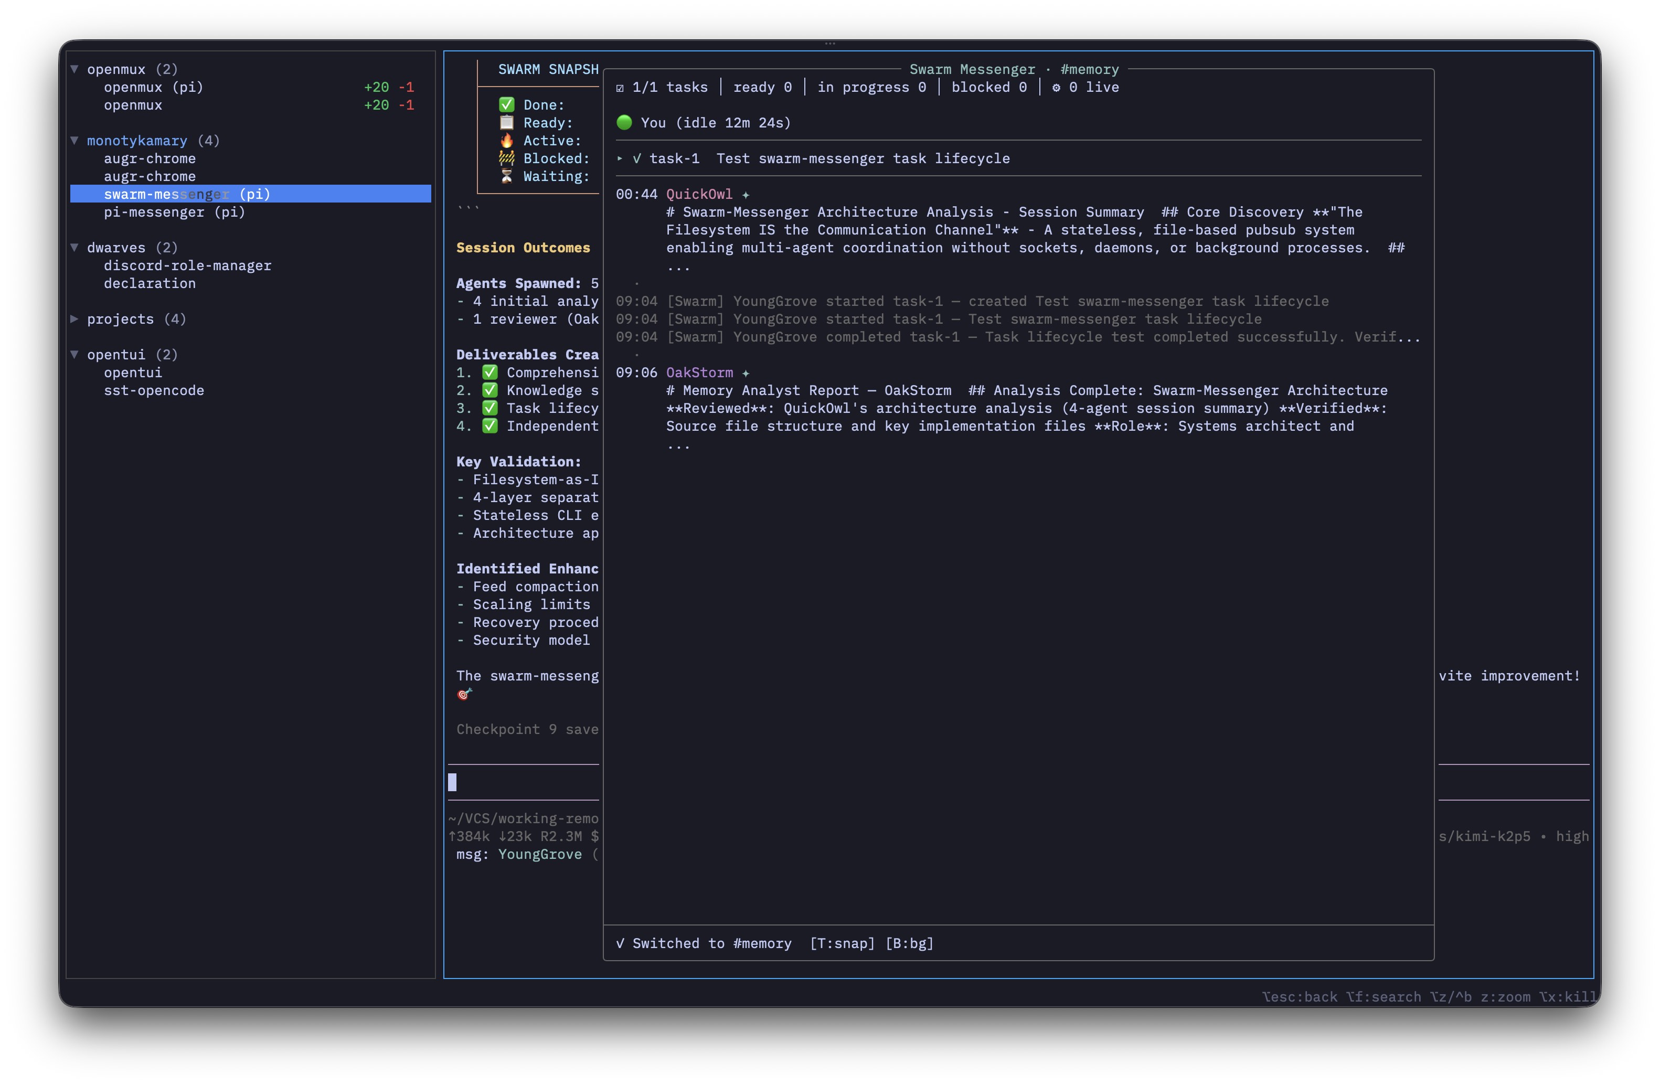
Task: Collapse the monotykamary group triangle
Action: click(x=75, y=140)
